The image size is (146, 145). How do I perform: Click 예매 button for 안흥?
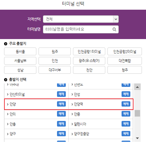(x=61, y=124)
